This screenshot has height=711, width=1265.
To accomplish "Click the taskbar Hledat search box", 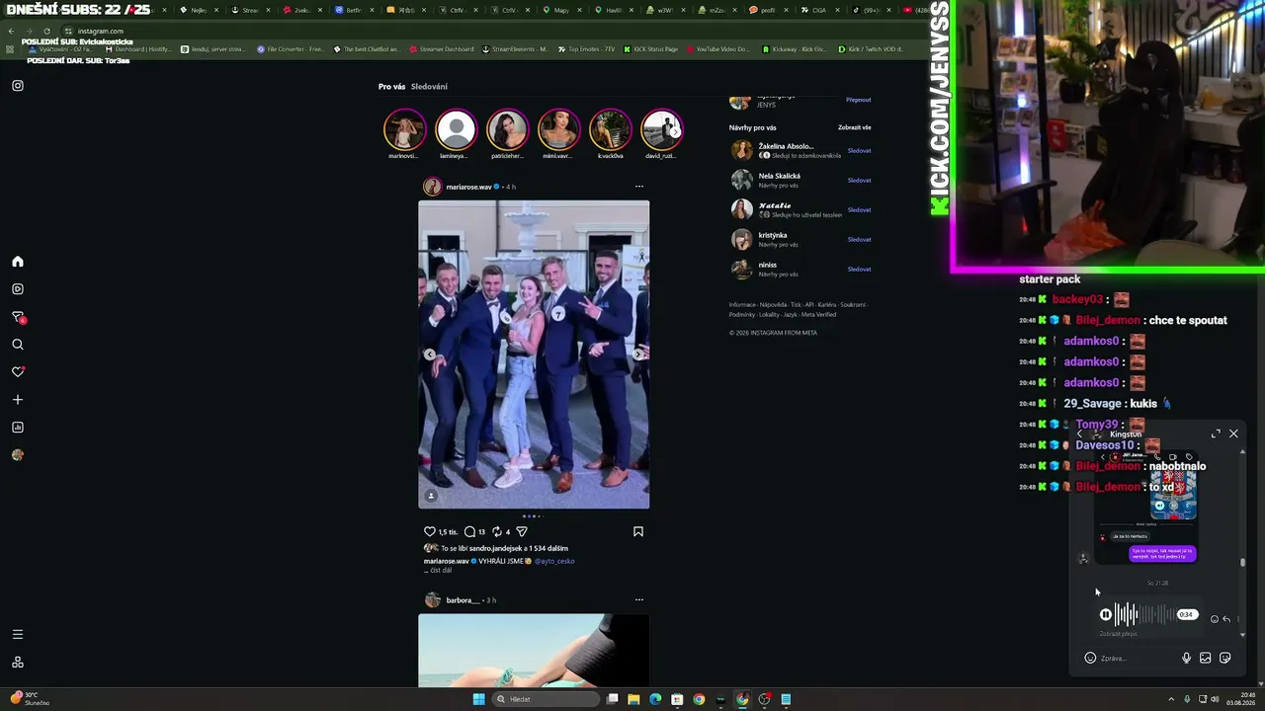I will coord(547,699).
